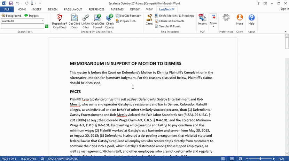Screen dimensions: 289x161
Task: Expand the Search All dropdown
Action: click(42, 21)
